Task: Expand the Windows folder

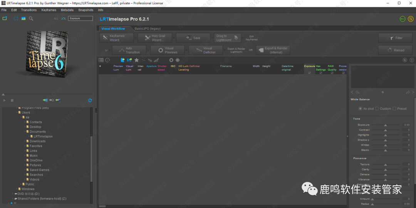Action: click(17, 189)
